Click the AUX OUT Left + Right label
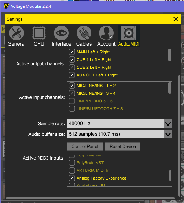The image size is (184, 203). click(97, 75)
